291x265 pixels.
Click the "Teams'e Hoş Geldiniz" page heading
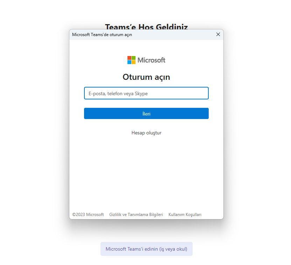(x=146, y=27)
